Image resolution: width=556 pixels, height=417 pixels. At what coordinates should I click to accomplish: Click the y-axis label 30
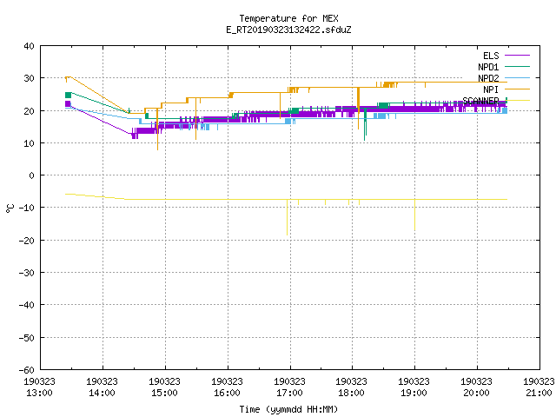point(29,78)
